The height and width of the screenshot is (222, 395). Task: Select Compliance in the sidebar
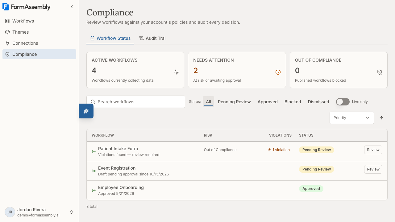39,54
